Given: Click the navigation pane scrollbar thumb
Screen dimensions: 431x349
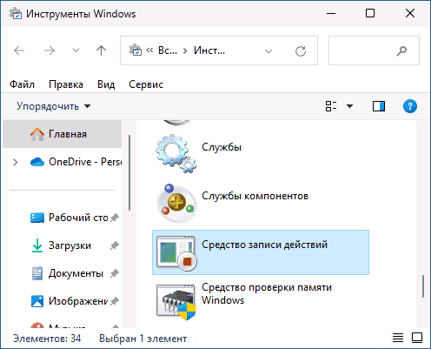Looking at the screenshot, I should tap(129, 173).
